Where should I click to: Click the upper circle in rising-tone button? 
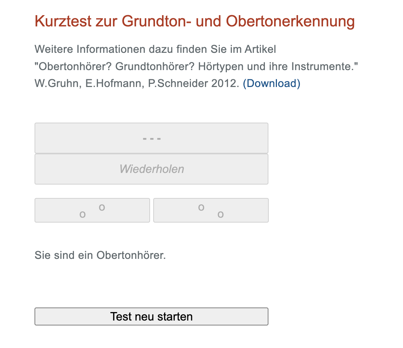(102, 207)
